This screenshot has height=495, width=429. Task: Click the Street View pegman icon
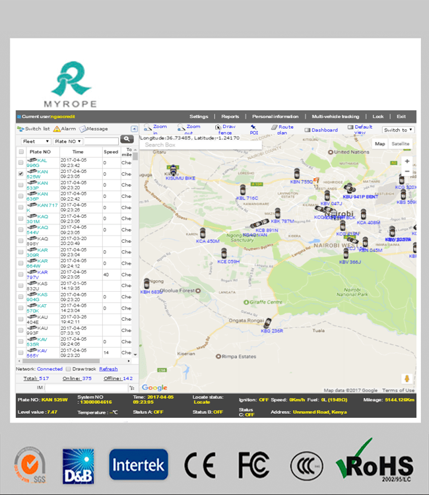coord(407,378)
